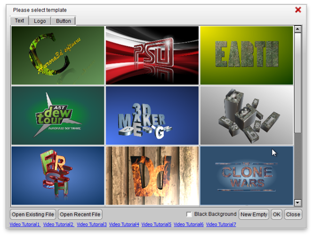Viewport: 313px width, 237px height.
Task: Click the Close button
Action: [x=293, y=214]
